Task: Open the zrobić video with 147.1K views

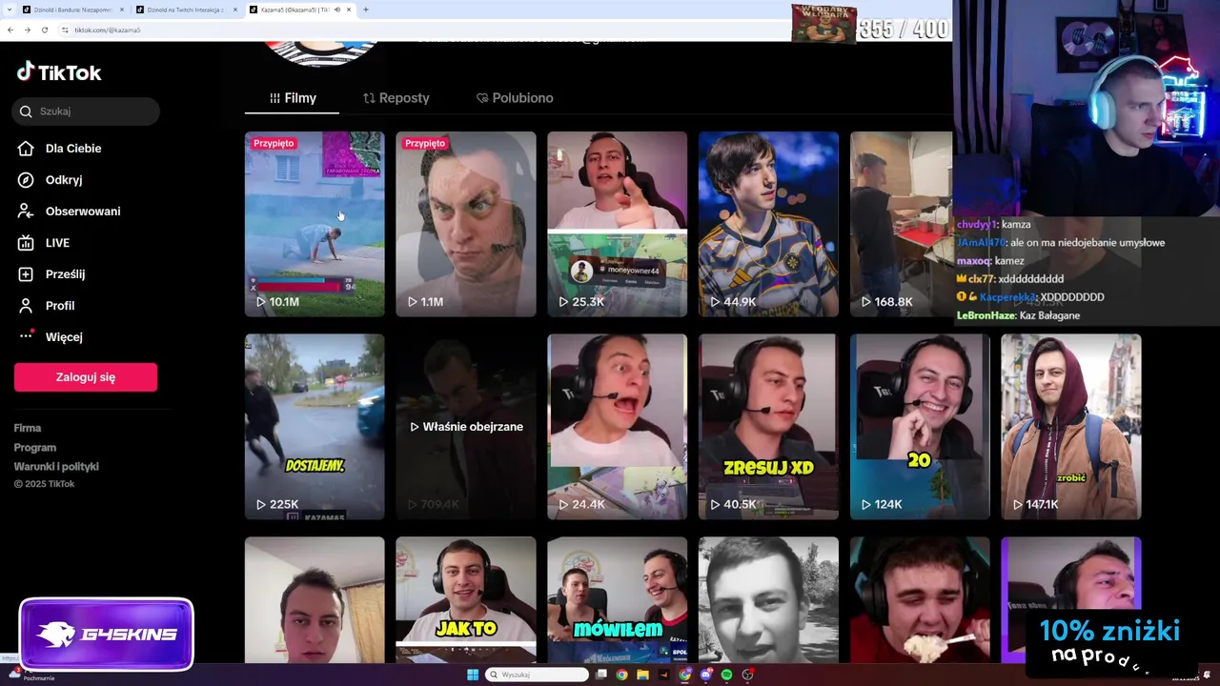Action: (1071, 427)
